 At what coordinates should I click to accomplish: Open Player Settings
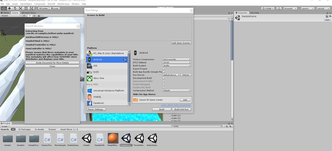96,109
